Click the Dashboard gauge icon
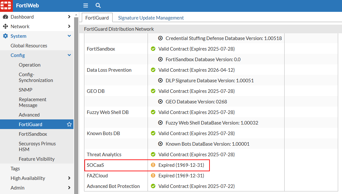Viewport: 342px width, 194px height. point(5,17)
